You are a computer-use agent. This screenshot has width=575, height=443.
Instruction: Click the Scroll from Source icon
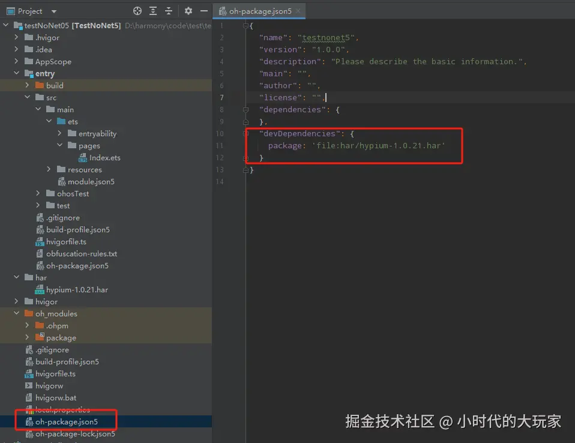(x=137, y=11)
